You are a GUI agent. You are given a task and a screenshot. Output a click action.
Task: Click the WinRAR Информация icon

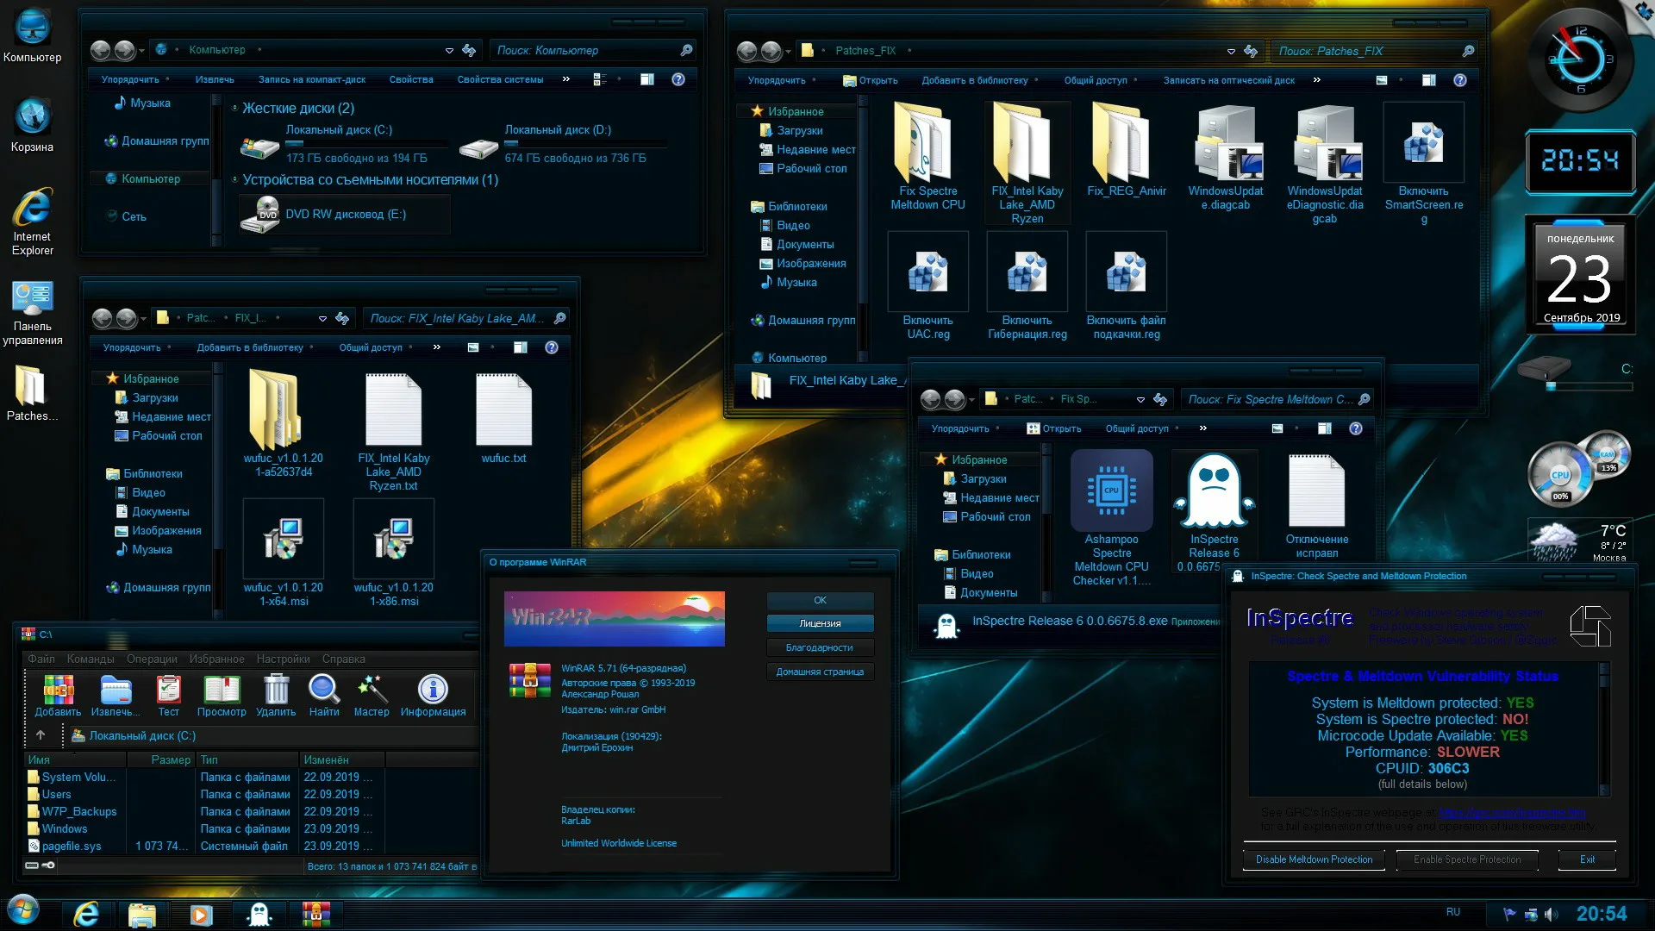433,695
